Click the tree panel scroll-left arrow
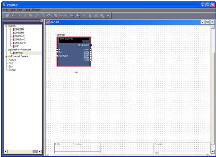The width and height of the screenshot is (216, 157). pos(6,152)
